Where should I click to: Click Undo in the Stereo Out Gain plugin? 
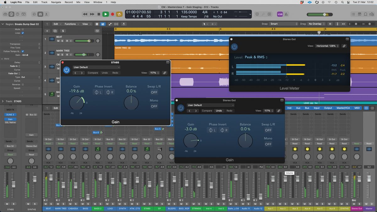tap(219, 111)
